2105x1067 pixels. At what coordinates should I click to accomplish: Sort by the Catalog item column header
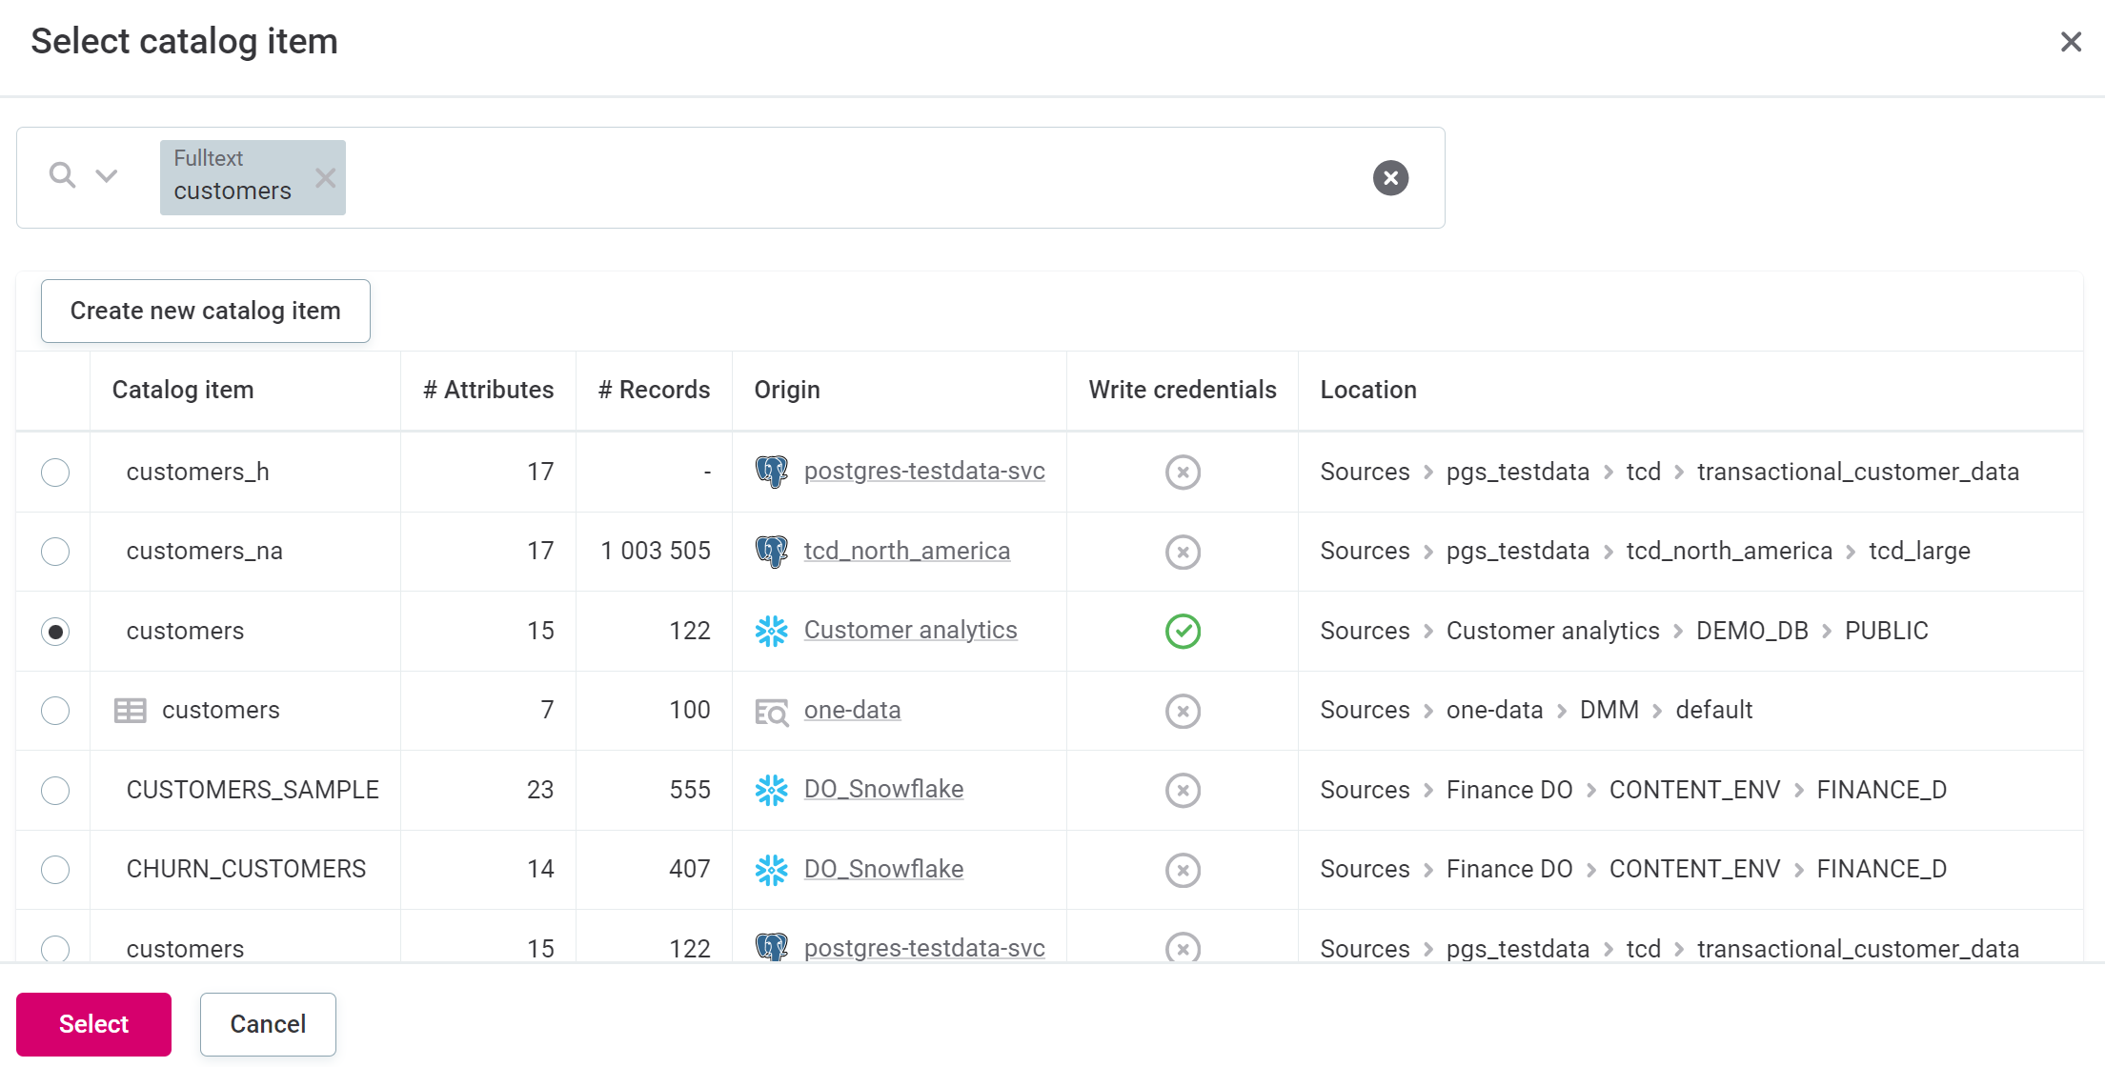pyautogui.click(x=183, y=390)
